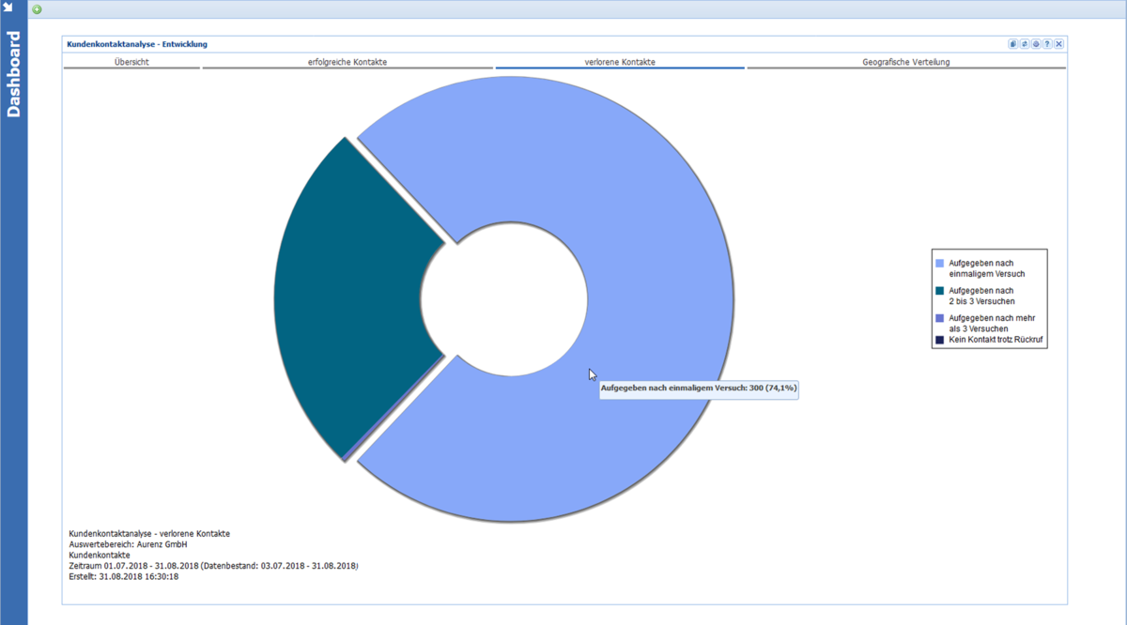Image resolution: width=1127 pixels, height=625 pixels.
Task: Open the help question mark icon
Action: click(x=1047, y=44)
